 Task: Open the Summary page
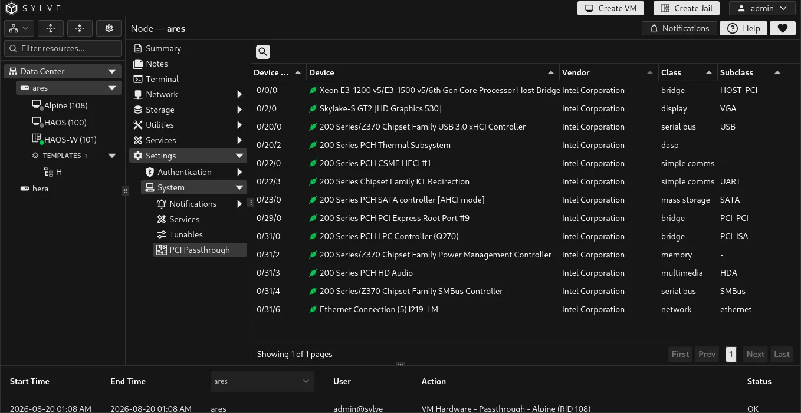(163, 48)
